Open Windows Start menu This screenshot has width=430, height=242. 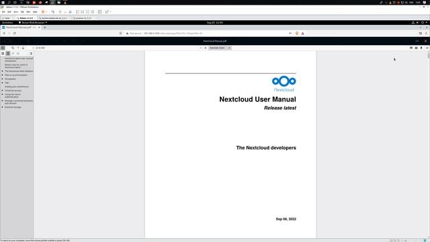pos(3,2)
